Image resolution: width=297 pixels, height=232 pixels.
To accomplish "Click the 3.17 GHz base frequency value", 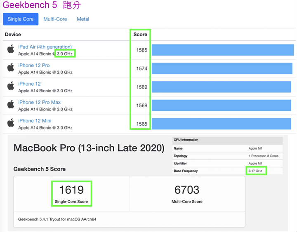I will 255,171.
